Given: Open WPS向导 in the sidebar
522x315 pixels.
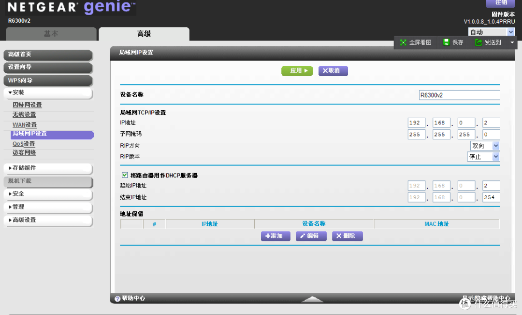Looking at the screenshot, I should coord(48,81).
